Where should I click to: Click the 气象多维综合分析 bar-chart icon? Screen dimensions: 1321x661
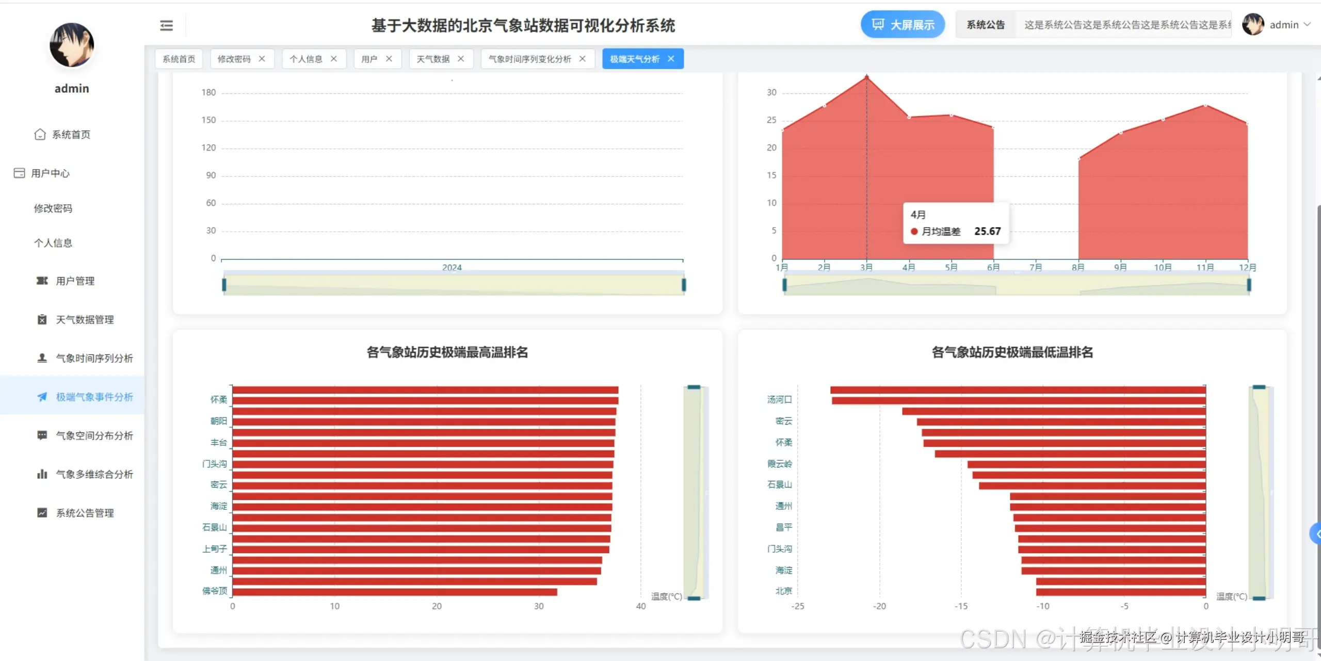pos(42,474)
